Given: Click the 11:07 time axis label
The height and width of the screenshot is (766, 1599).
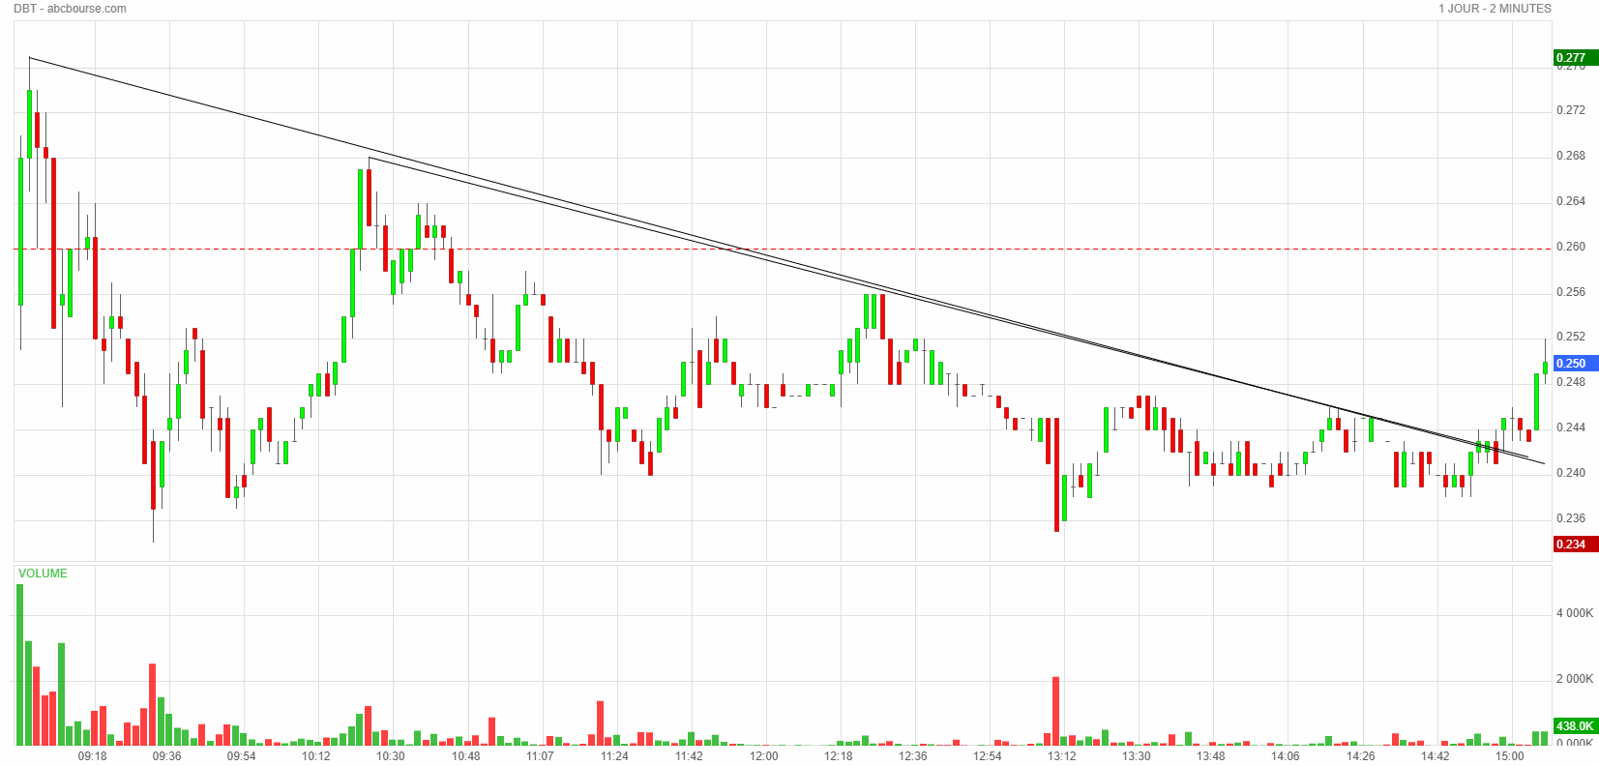Looking at the screenshot, I should coord(540,756).
